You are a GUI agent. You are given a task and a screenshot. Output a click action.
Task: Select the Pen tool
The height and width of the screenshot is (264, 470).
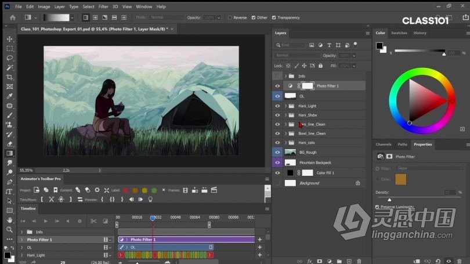(10, 182)
